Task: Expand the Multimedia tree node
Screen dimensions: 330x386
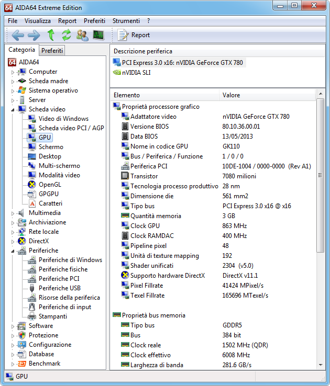Action: 13,213
